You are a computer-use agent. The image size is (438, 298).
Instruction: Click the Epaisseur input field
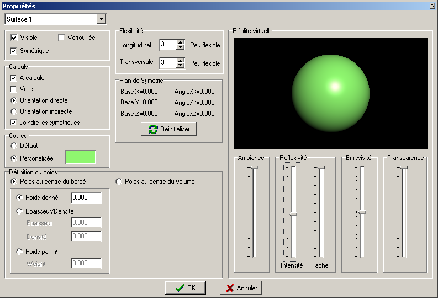86,222
